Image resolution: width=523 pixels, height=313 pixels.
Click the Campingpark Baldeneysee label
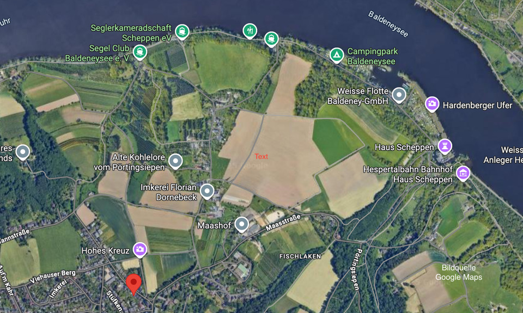[x=372, y=56]
